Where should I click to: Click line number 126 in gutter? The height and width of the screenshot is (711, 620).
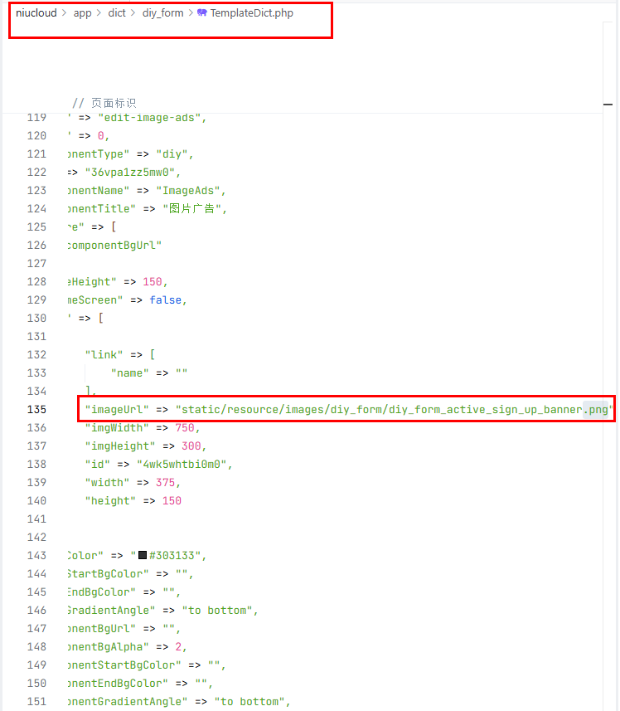pos(36,246)
